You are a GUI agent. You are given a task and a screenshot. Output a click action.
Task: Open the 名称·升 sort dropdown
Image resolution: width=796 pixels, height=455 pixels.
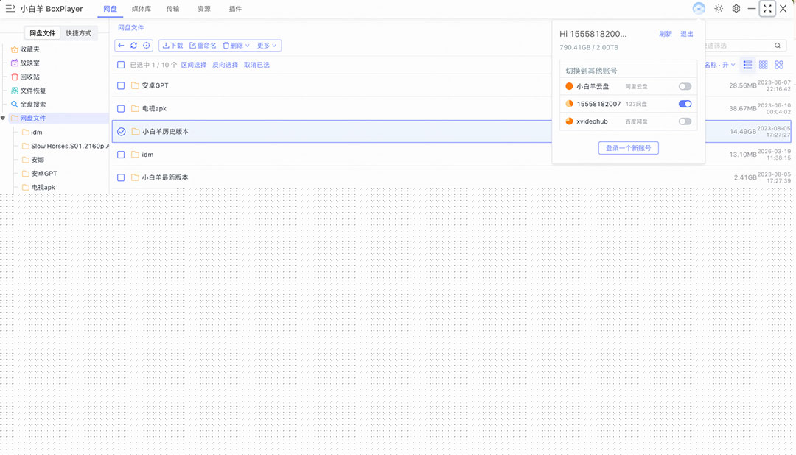(720, 65)
